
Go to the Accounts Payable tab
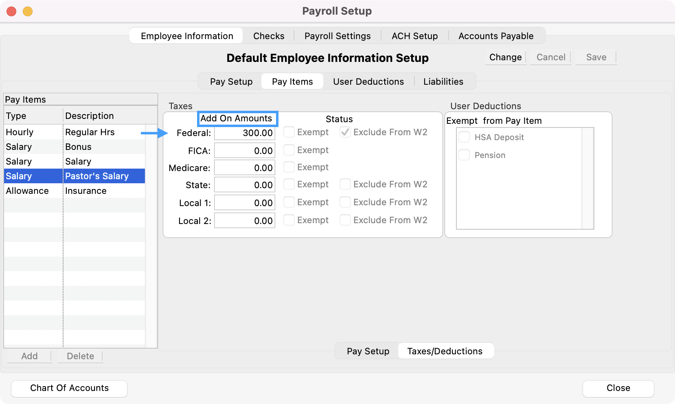coord(495,36)
